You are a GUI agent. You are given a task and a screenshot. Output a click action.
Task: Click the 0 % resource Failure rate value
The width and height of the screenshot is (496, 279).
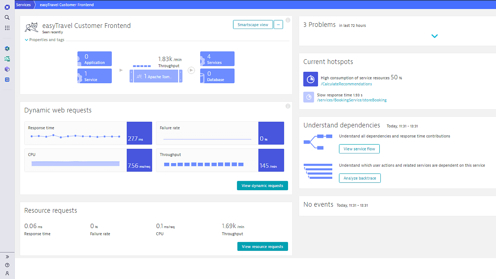click(x=94, y=226)
